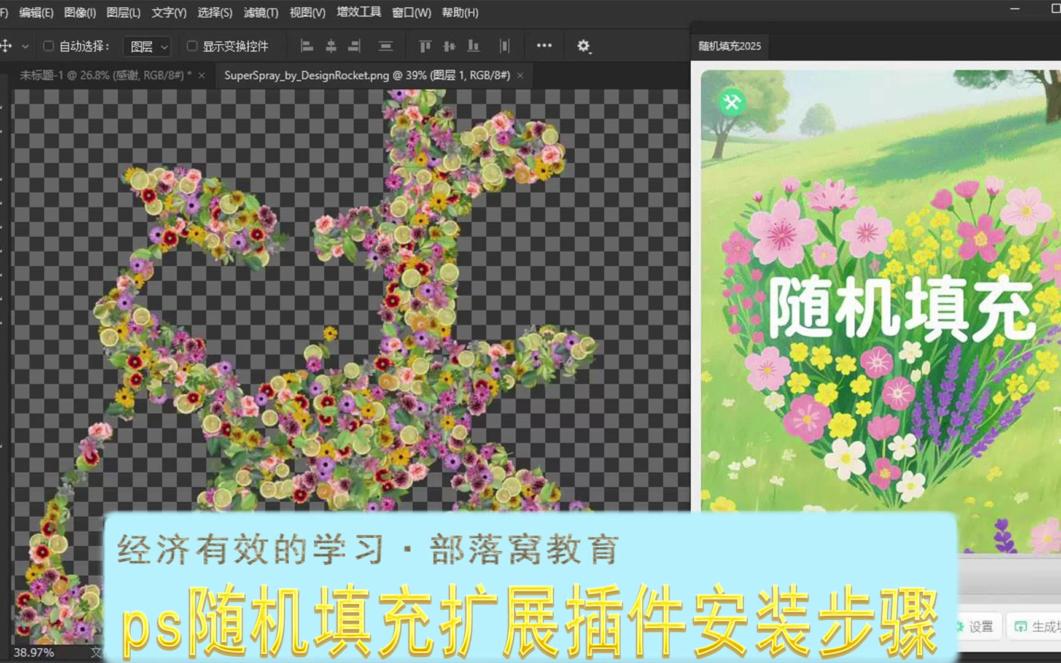Click the 生成 button in plugin panel

[1039, 626]
